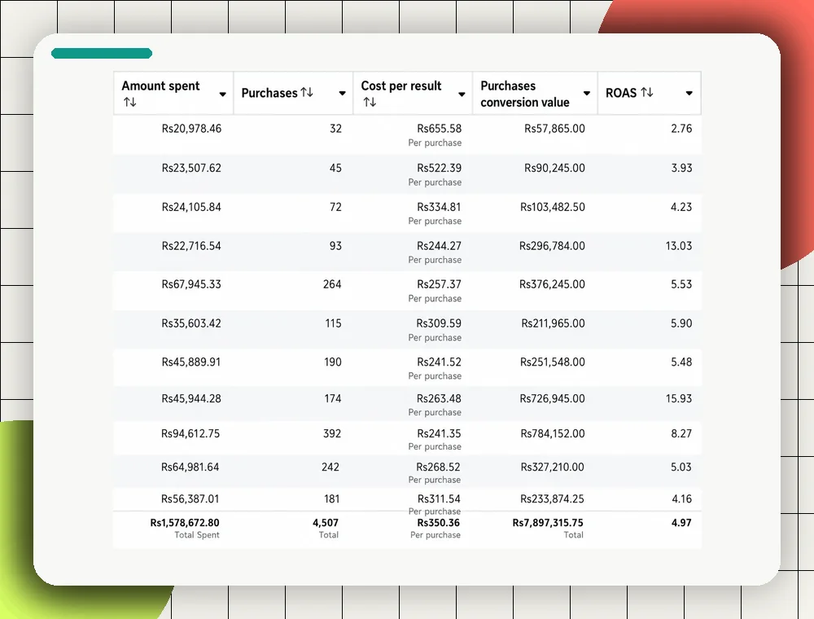Click Purchases conversion value header label

[525, 94]
